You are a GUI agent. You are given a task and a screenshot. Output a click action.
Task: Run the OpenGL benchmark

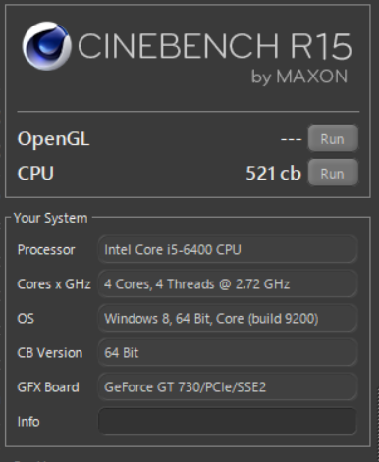[333, 138]
